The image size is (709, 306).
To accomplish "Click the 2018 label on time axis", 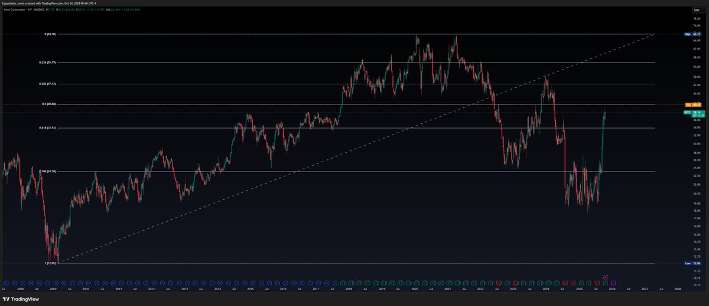I will pyautogui.click(x=349, y=289).
